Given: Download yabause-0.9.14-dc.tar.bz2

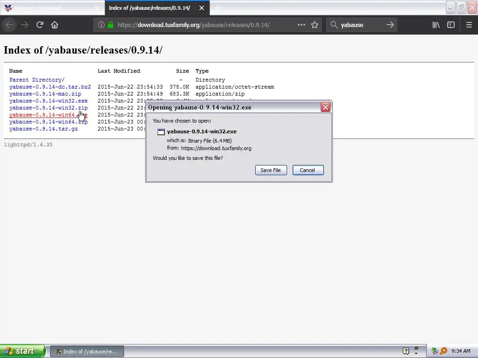Looking at the screenshot, I should (x=50, y=87).
